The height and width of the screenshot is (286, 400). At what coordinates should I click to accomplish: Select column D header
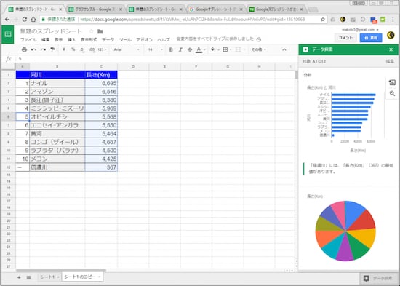(133, 67)
